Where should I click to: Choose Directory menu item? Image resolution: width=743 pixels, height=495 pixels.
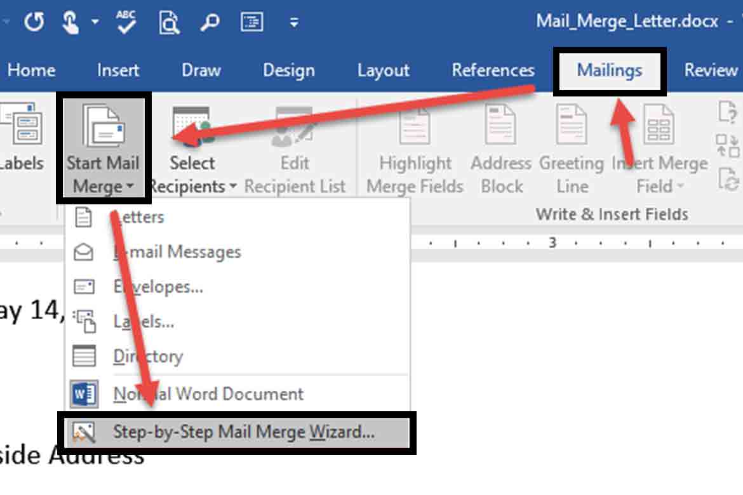[x=237, y=356]
